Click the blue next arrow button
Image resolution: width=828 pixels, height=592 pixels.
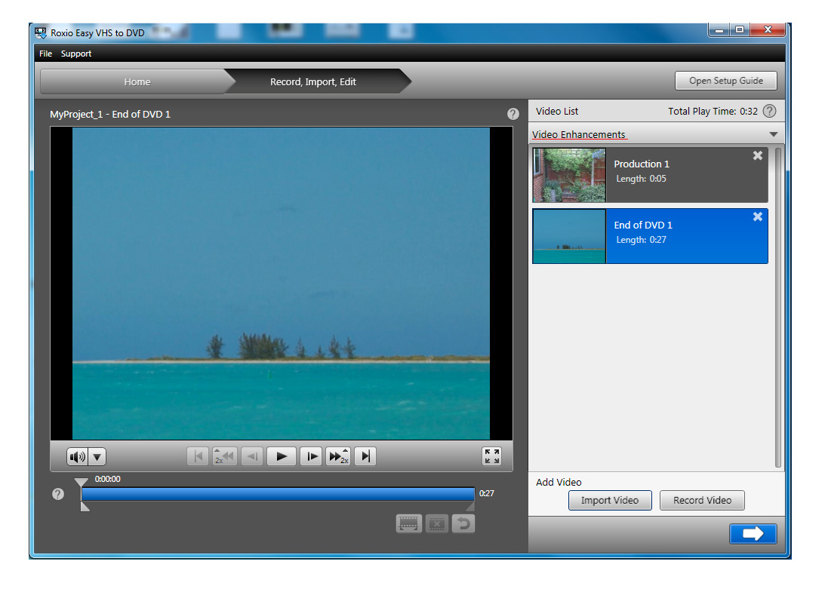tap(753, 533)
